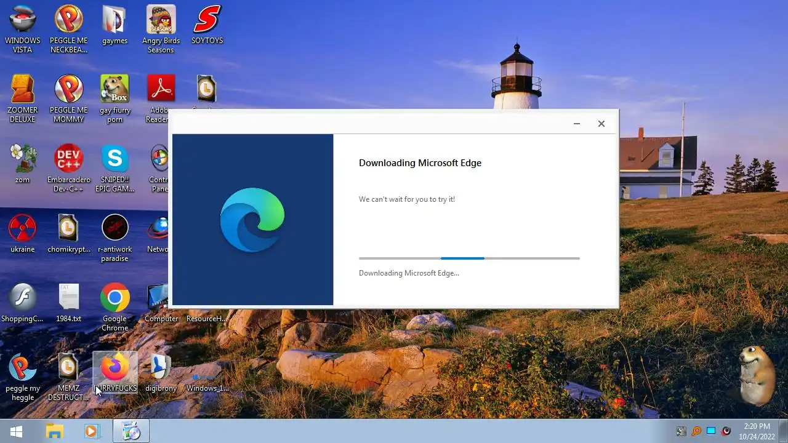The width and height of the screenshot is (788, 443).
Task: Open the gaymes folder on the desktop
Action: pos(115,25)
